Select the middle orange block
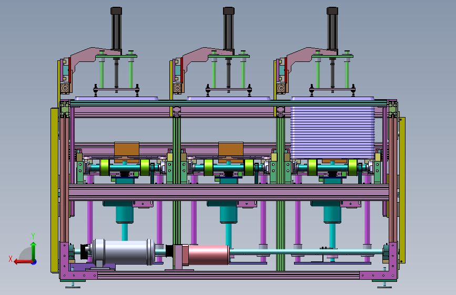The width and height of the screenshot is (456, 295). [x=231, y=151]
